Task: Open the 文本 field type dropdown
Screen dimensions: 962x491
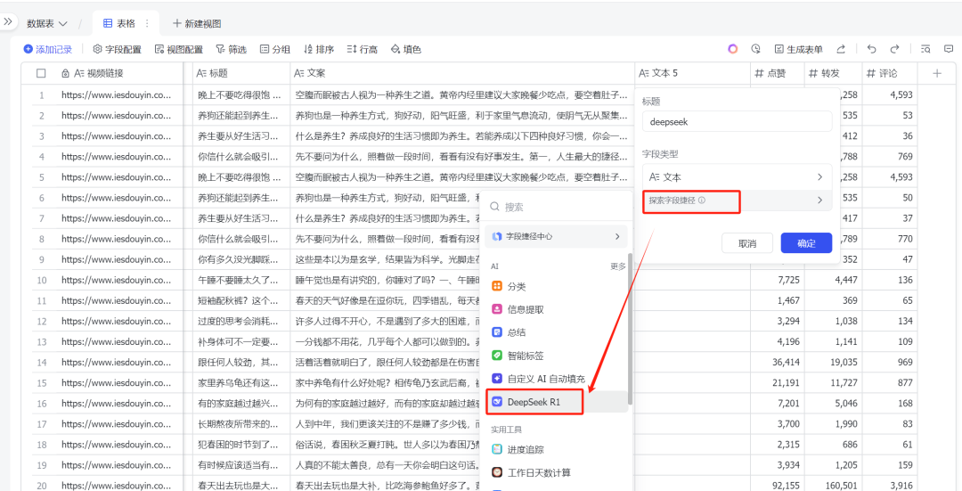Action: coord(738,176)
